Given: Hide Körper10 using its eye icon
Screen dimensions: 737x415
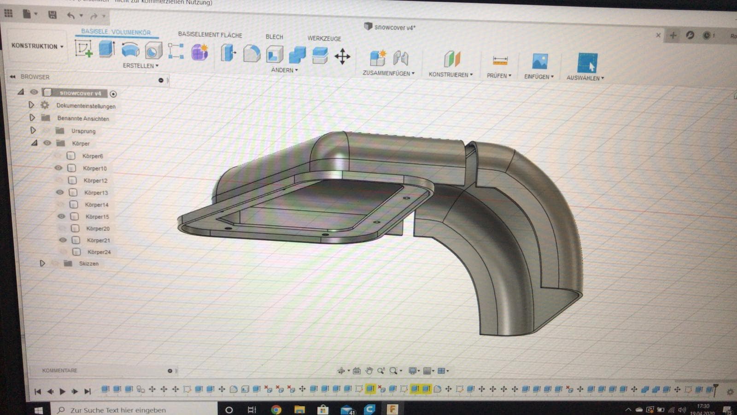Looking at the screenshot, I should coord(58,168).
